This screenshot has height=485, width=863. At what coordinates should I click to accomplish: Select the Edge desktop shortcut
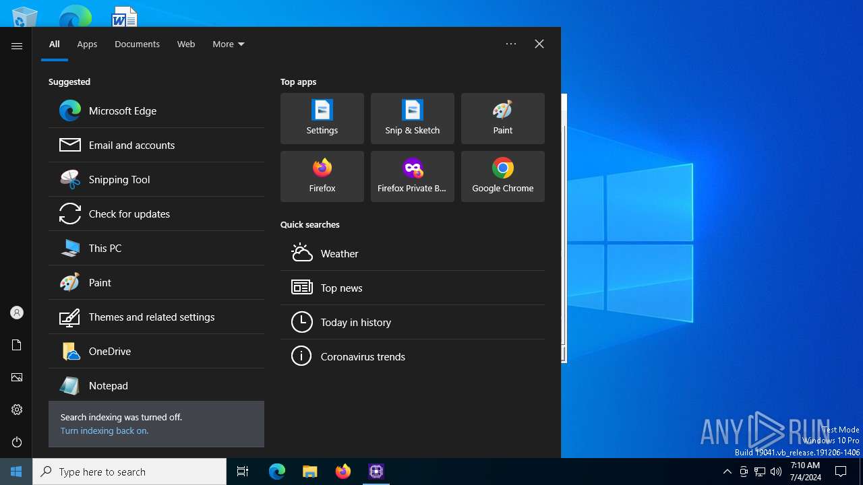[x=75, y=16]
